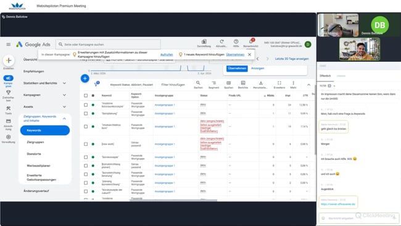The image size is (401, 226).
Task: Open the Berichte toolbar icon
Action: [243, 83]
